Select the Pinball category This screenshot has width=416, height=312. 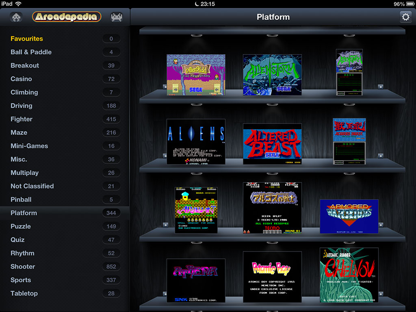21,199
